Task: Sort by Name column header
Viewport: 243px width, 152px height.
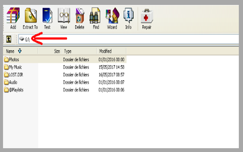Action: coord(10,51)
